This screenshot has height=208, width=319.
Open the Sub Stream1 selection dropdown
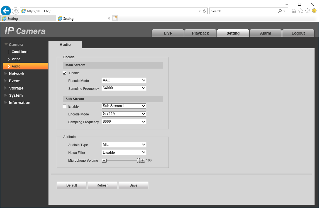[x=124, y=106]
